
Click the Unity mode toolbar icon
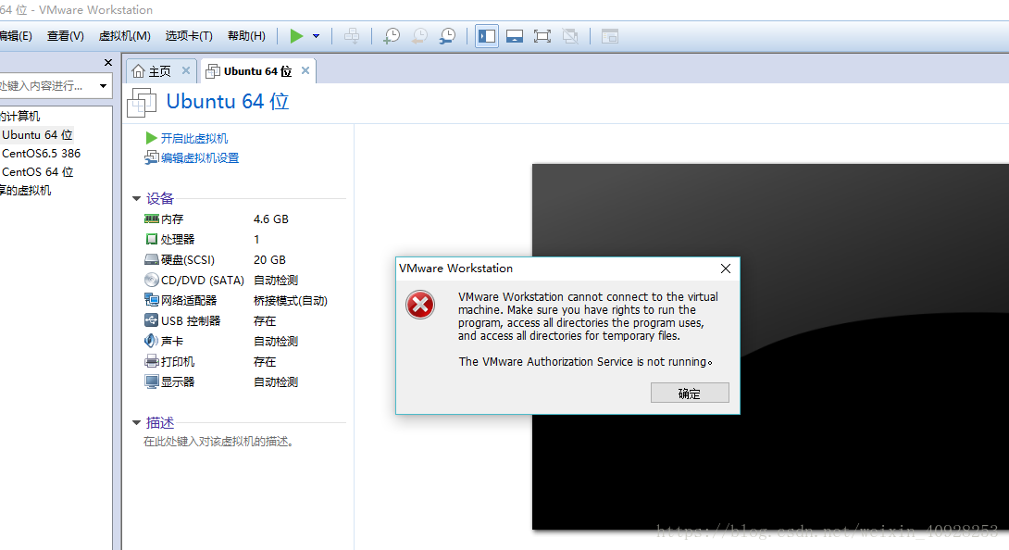[x=570, y=36]
